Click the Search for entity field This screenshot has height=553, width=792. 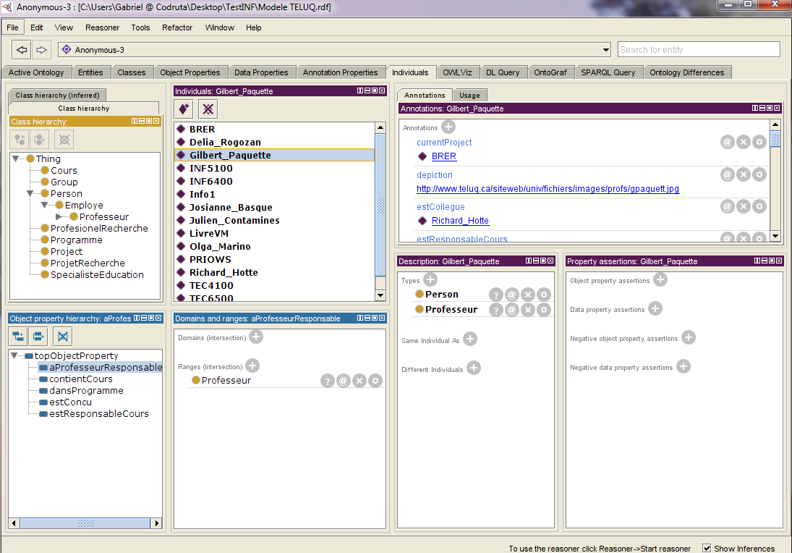point(699,49)
